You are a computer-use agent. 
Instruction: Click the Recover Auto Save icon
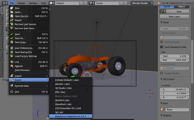click(12, 28)
